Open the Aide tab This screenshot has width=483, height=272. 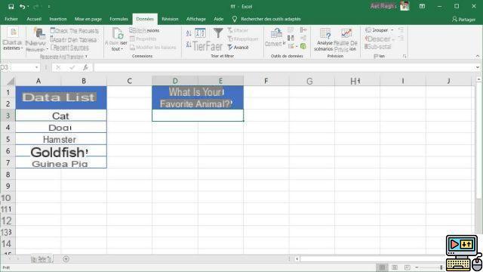218,19
